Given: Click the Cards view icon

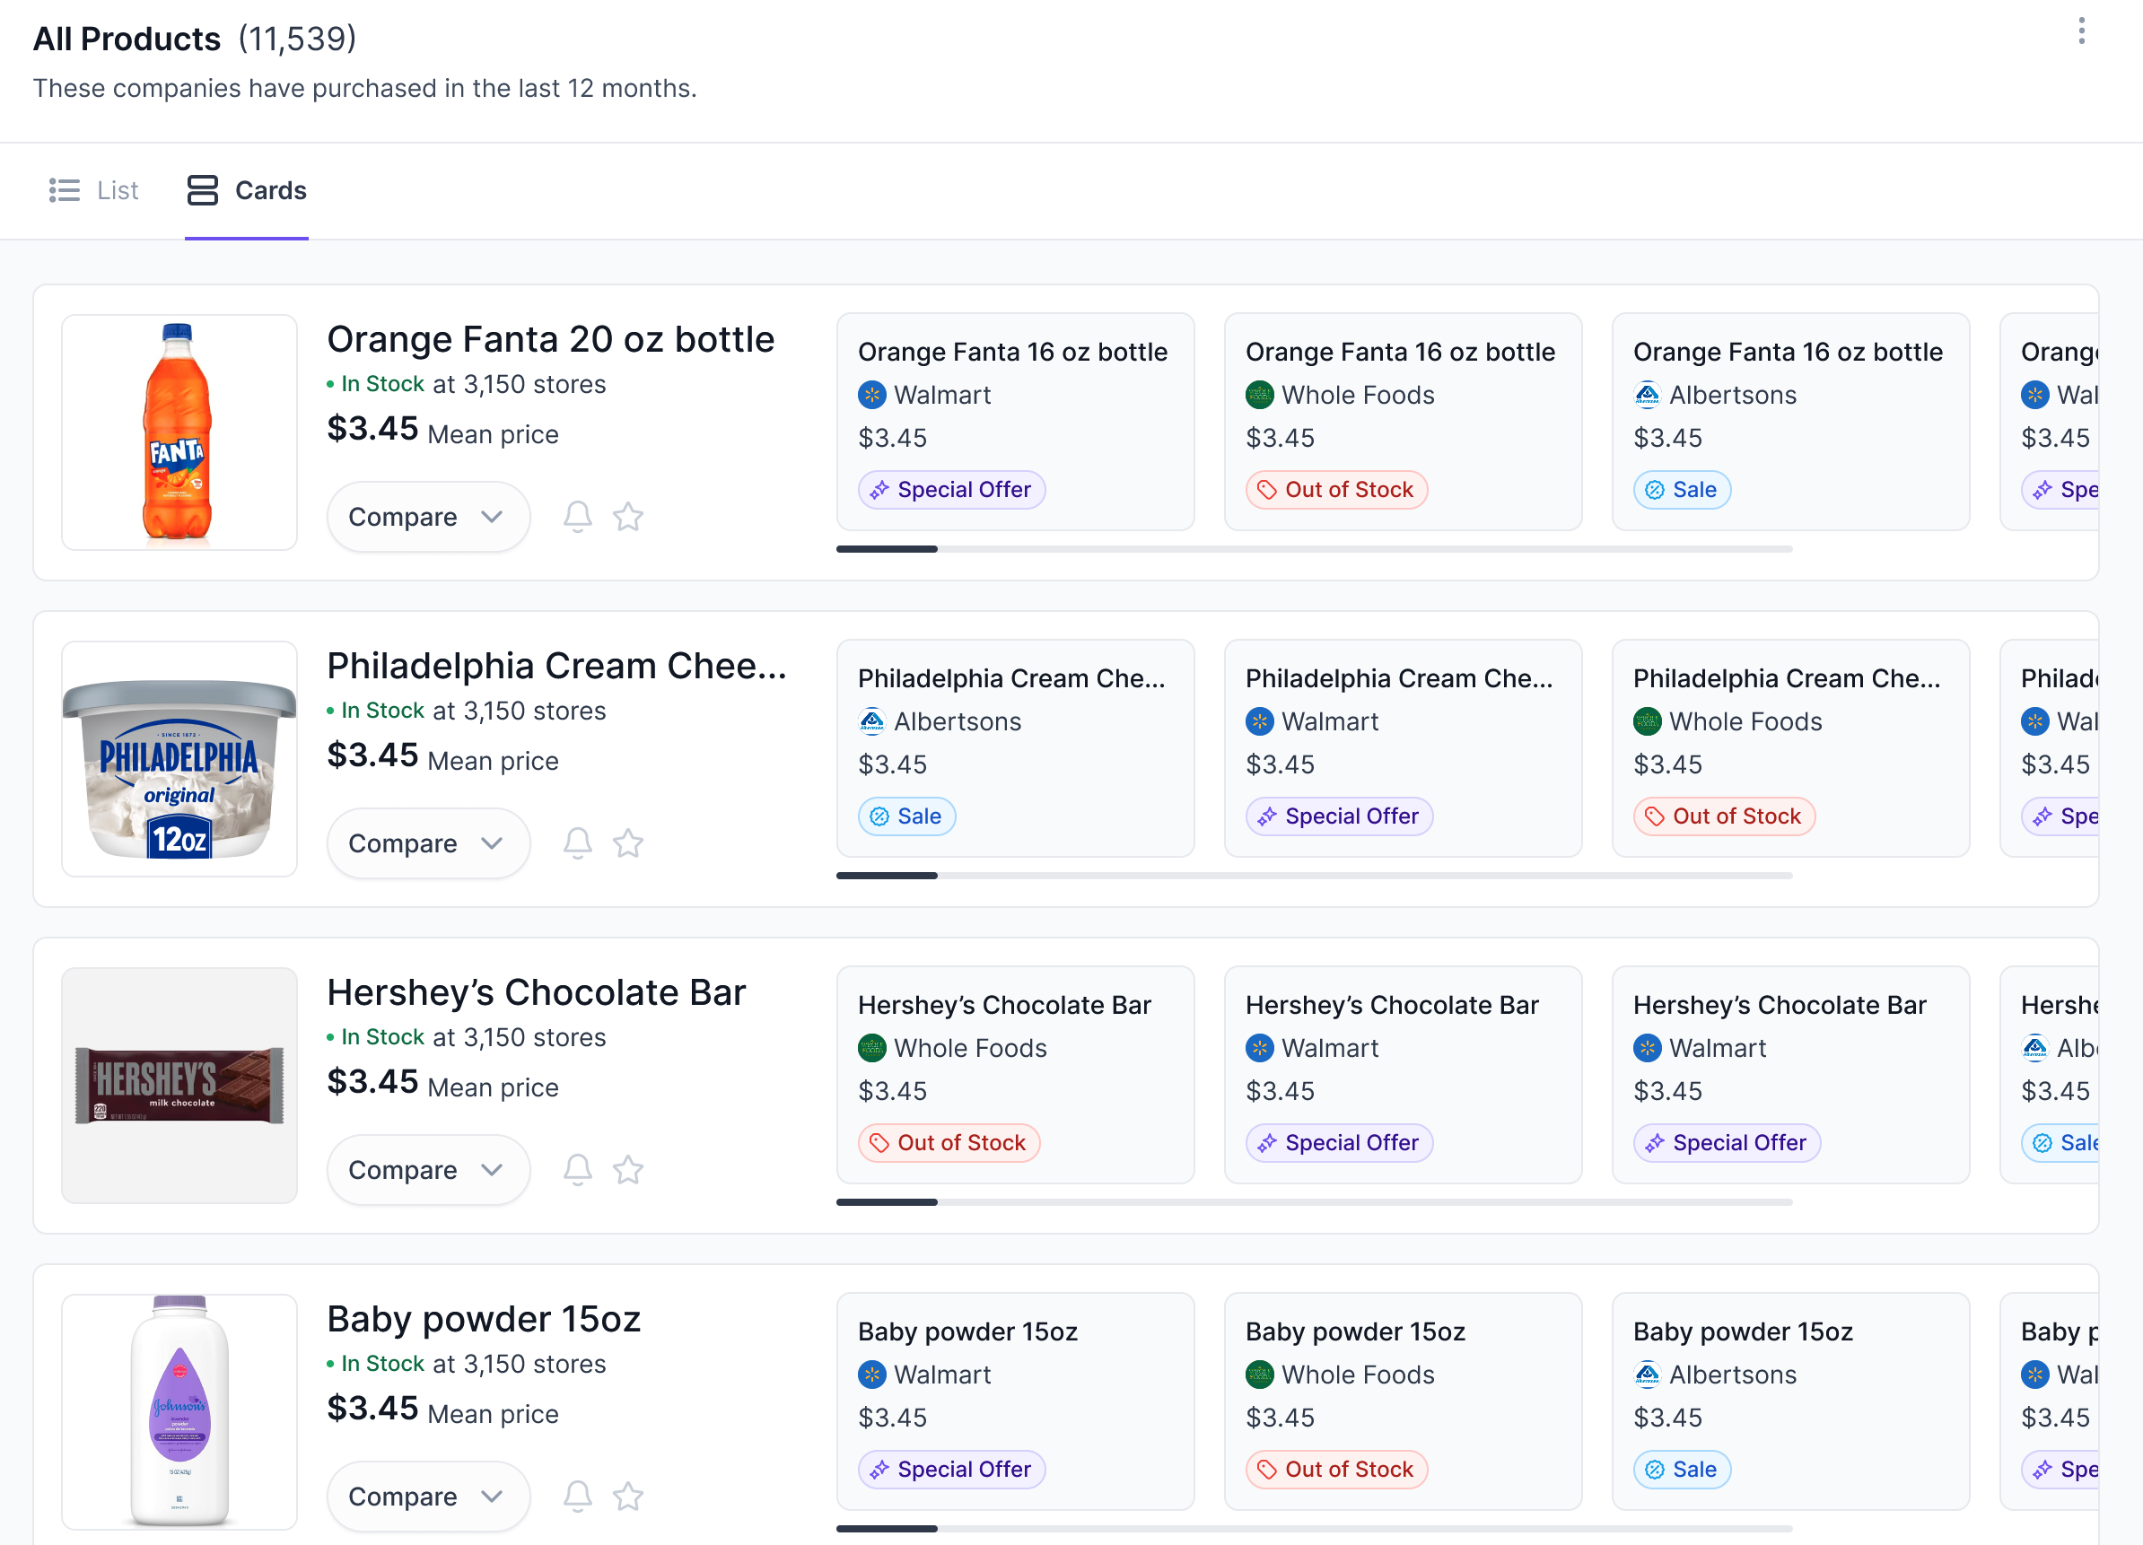Looking at the screenshot, I should pyautogui.click(x=202, y=191).
